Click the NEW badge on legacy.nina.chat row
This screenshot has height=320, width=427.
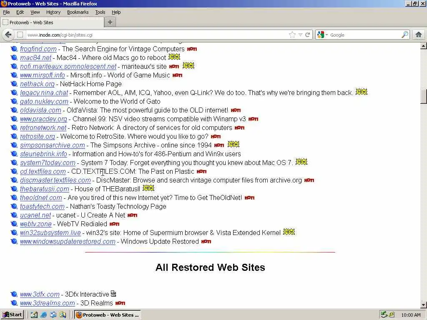point(362,92)
